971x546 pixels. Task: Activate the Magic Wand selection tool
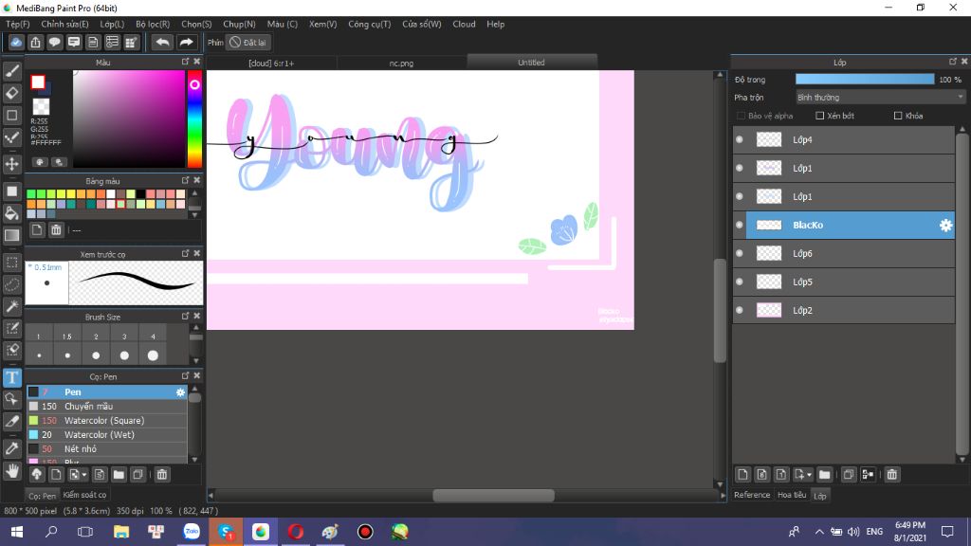click(12, 306)
